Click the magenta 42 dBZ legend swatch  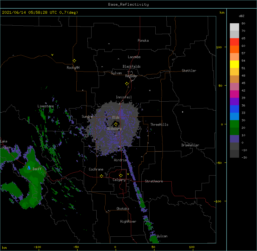tap(234, 94)
